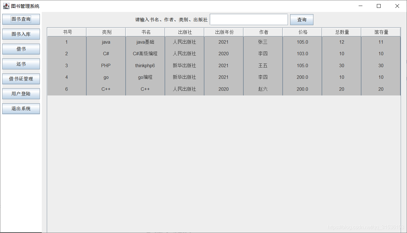Viewport: 407px width, 233px height.
Task: Click the 类别 column header
Action: (106, 32)
